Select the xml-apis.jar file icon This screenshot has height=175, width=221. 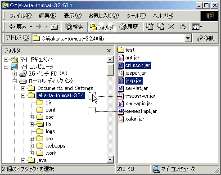(x=121, y=103)
